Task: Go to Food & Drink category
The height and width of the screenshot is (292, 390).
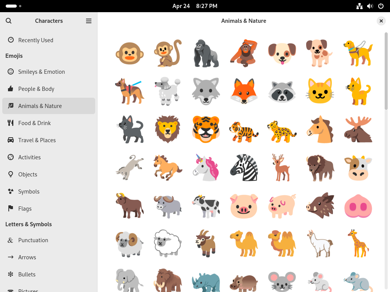Action: pos(49,123)
